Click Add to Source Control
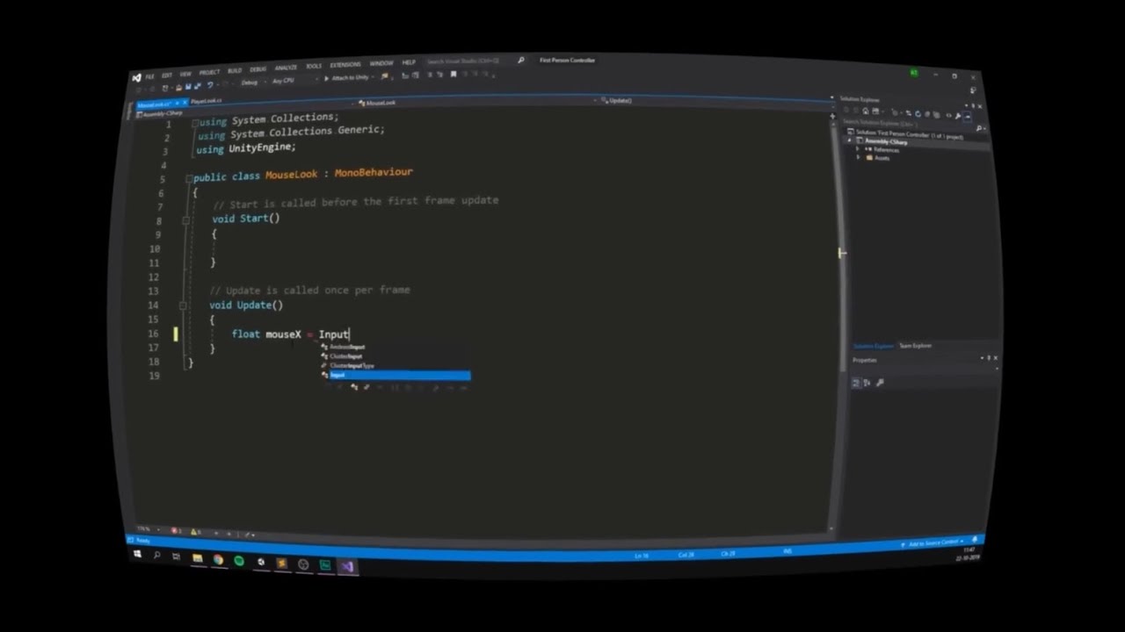 click(x=937, y=543)
